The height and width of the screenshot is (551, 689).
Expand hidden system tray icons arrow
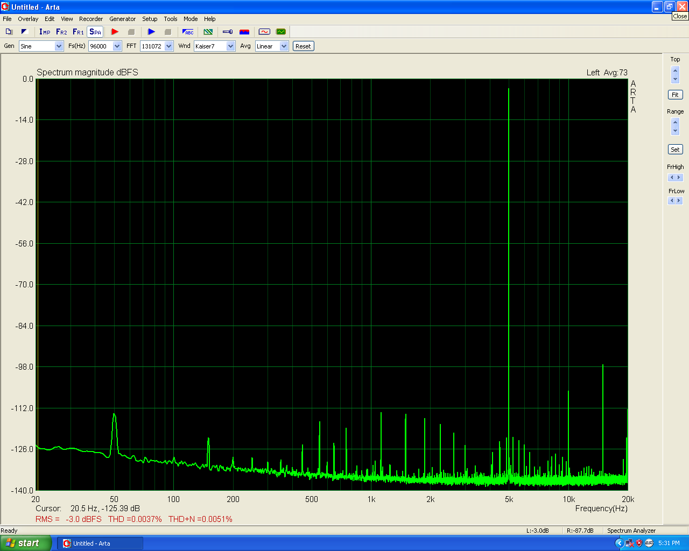coord(619,543)
